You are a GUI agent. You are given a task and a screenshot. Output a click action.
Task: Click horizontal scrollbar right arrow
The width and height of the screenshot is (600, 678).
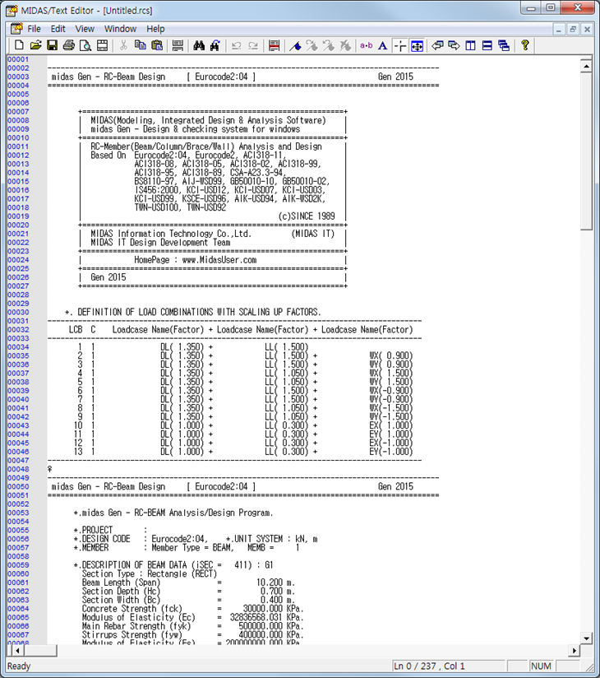pyautogui.click(x=574, y=650)
